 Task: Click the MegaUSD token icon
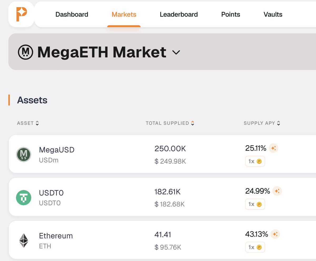tap(24, 155)
